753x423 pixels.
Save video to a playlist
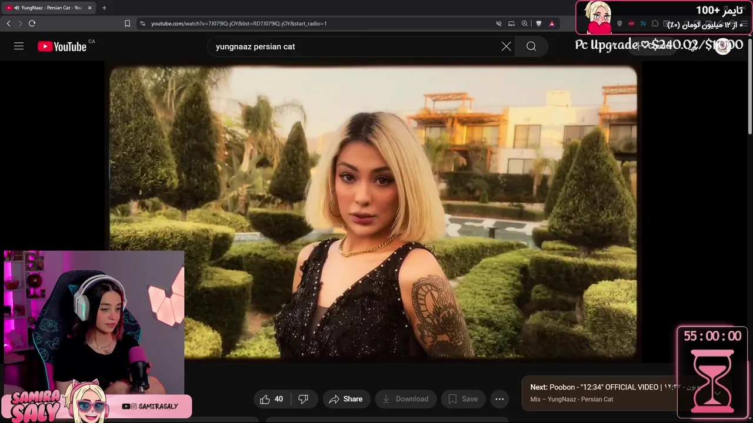coord(463,399)
